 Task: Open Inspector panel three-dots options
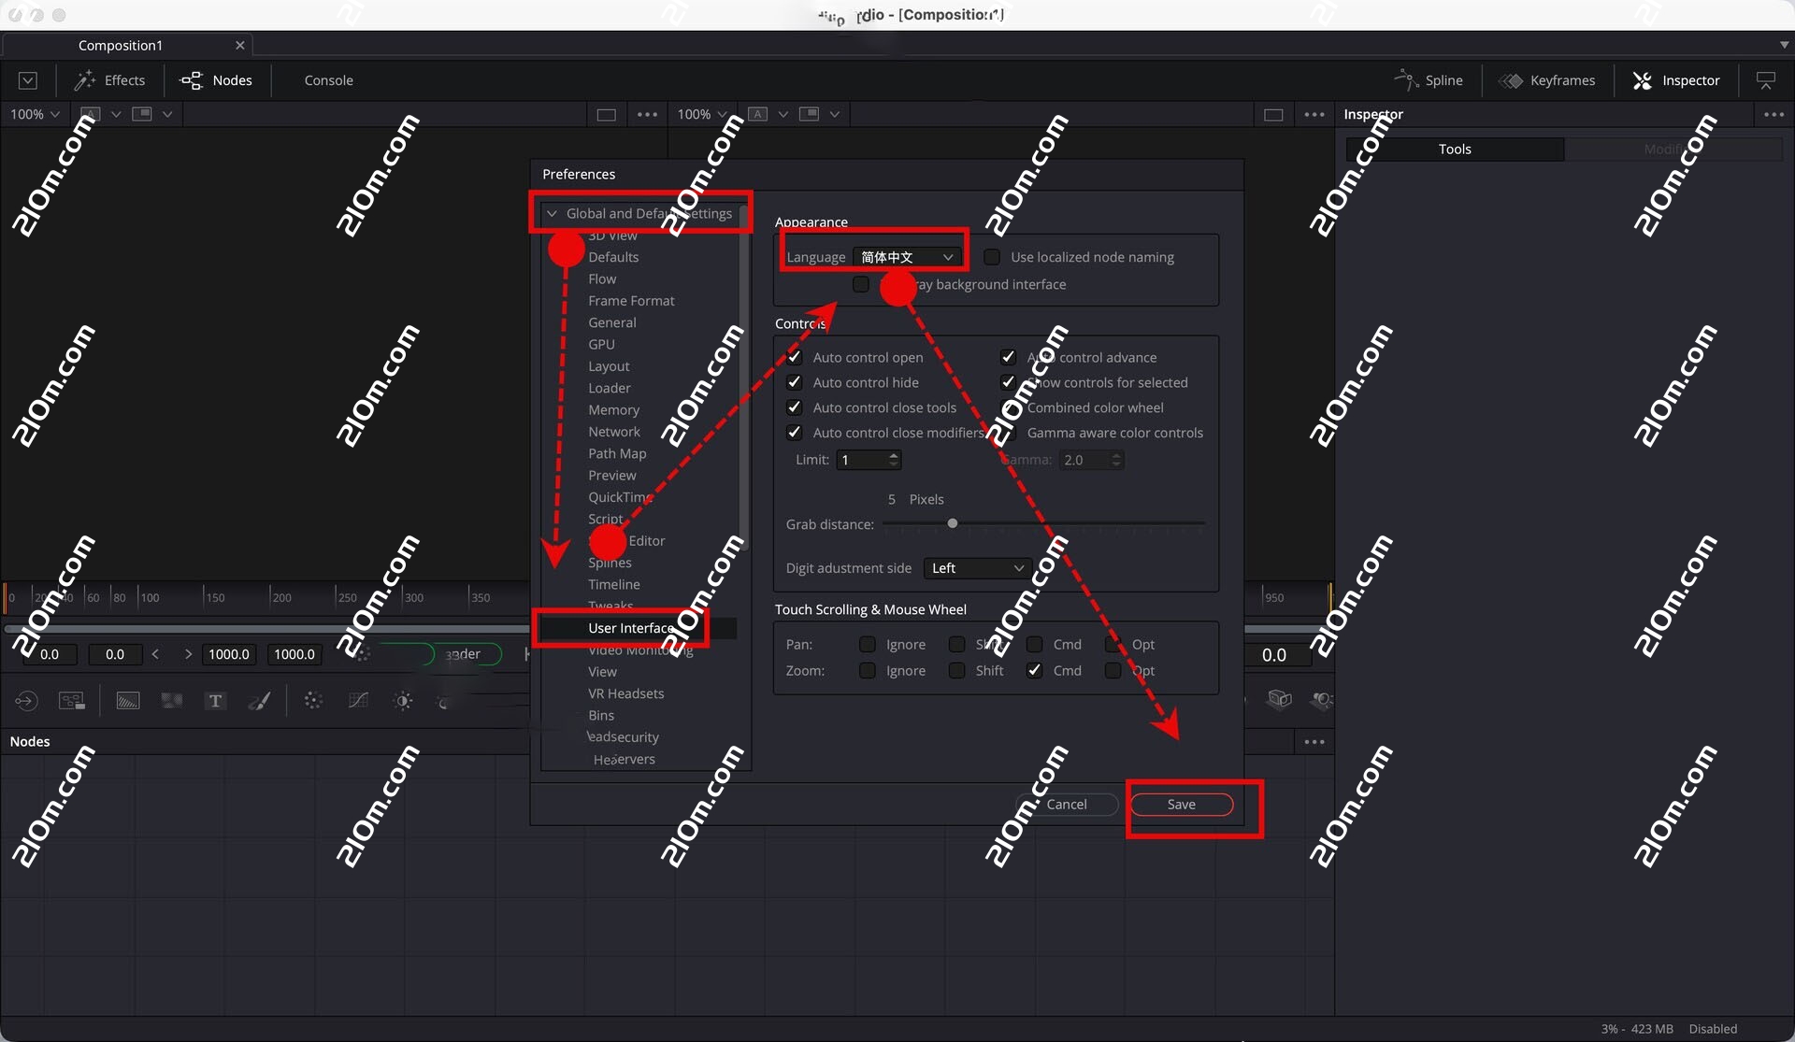coord(1773,114)
